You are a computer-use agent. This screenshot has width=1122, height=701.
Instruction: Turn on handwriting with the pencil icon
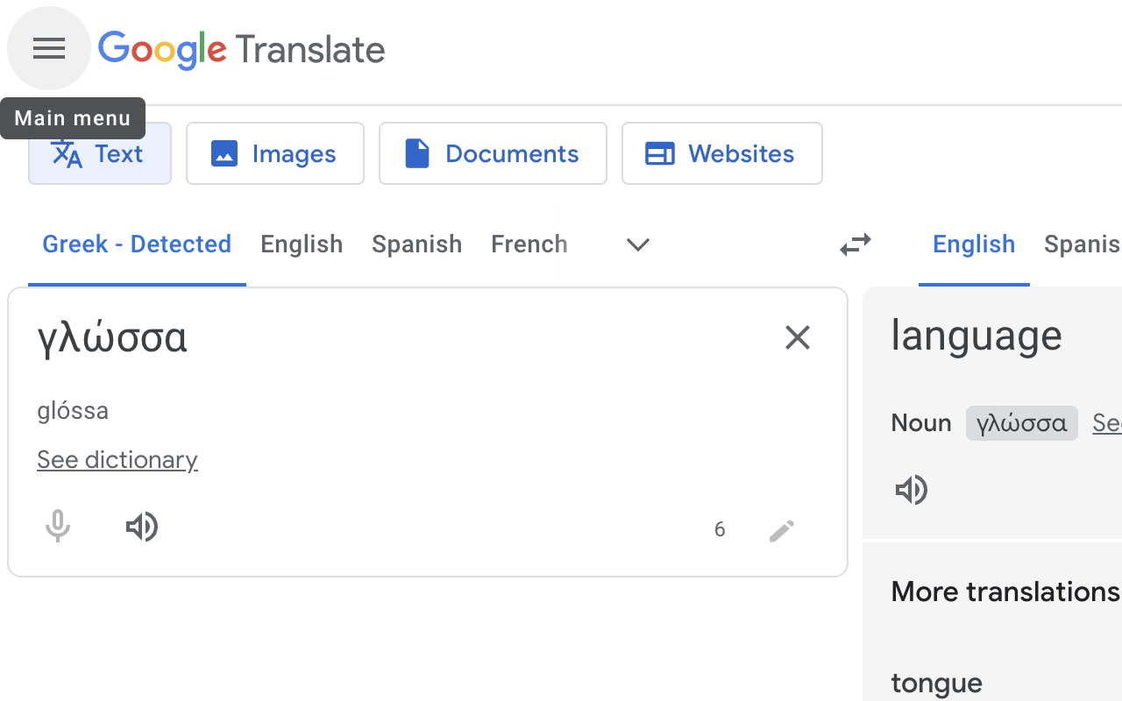pos(782,530)
